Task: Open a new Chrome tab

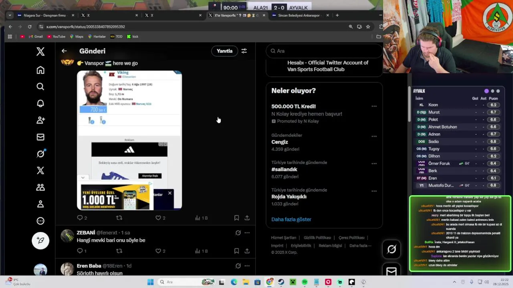Action: [x=337, y=15]
